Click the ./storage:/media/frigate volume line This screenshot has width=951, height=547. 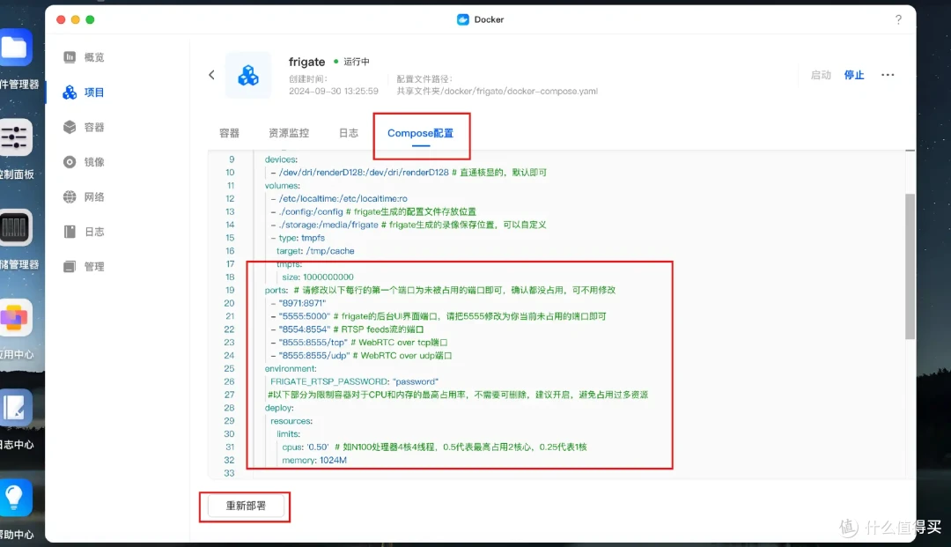(x=409, y=225)
